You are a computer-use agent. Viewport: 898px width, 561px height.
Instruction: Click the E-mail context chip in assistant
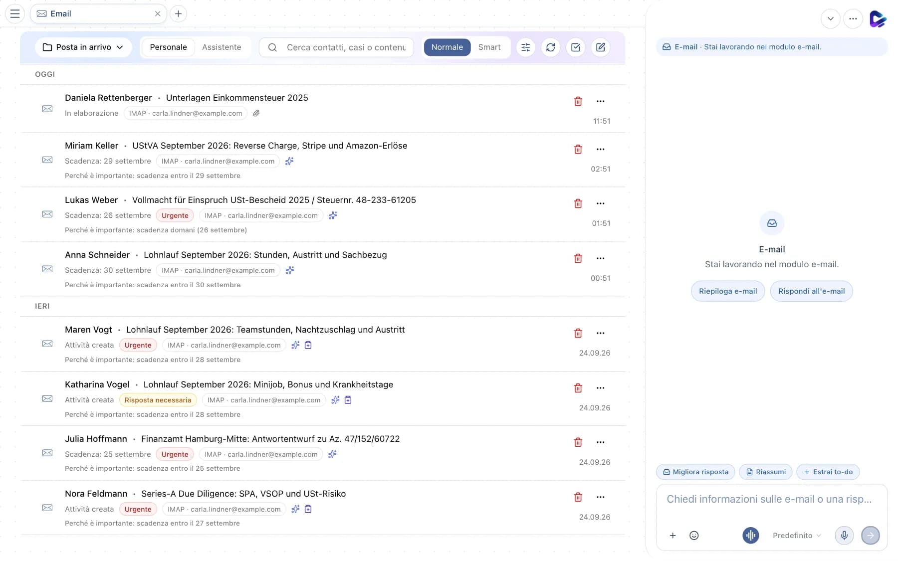pos(771,47)
